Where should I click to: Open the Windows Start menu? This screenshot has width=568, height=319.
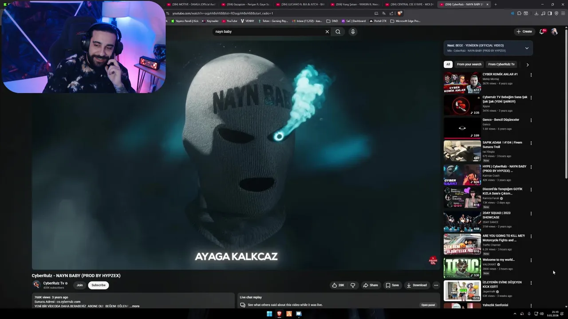pos(269,314)
